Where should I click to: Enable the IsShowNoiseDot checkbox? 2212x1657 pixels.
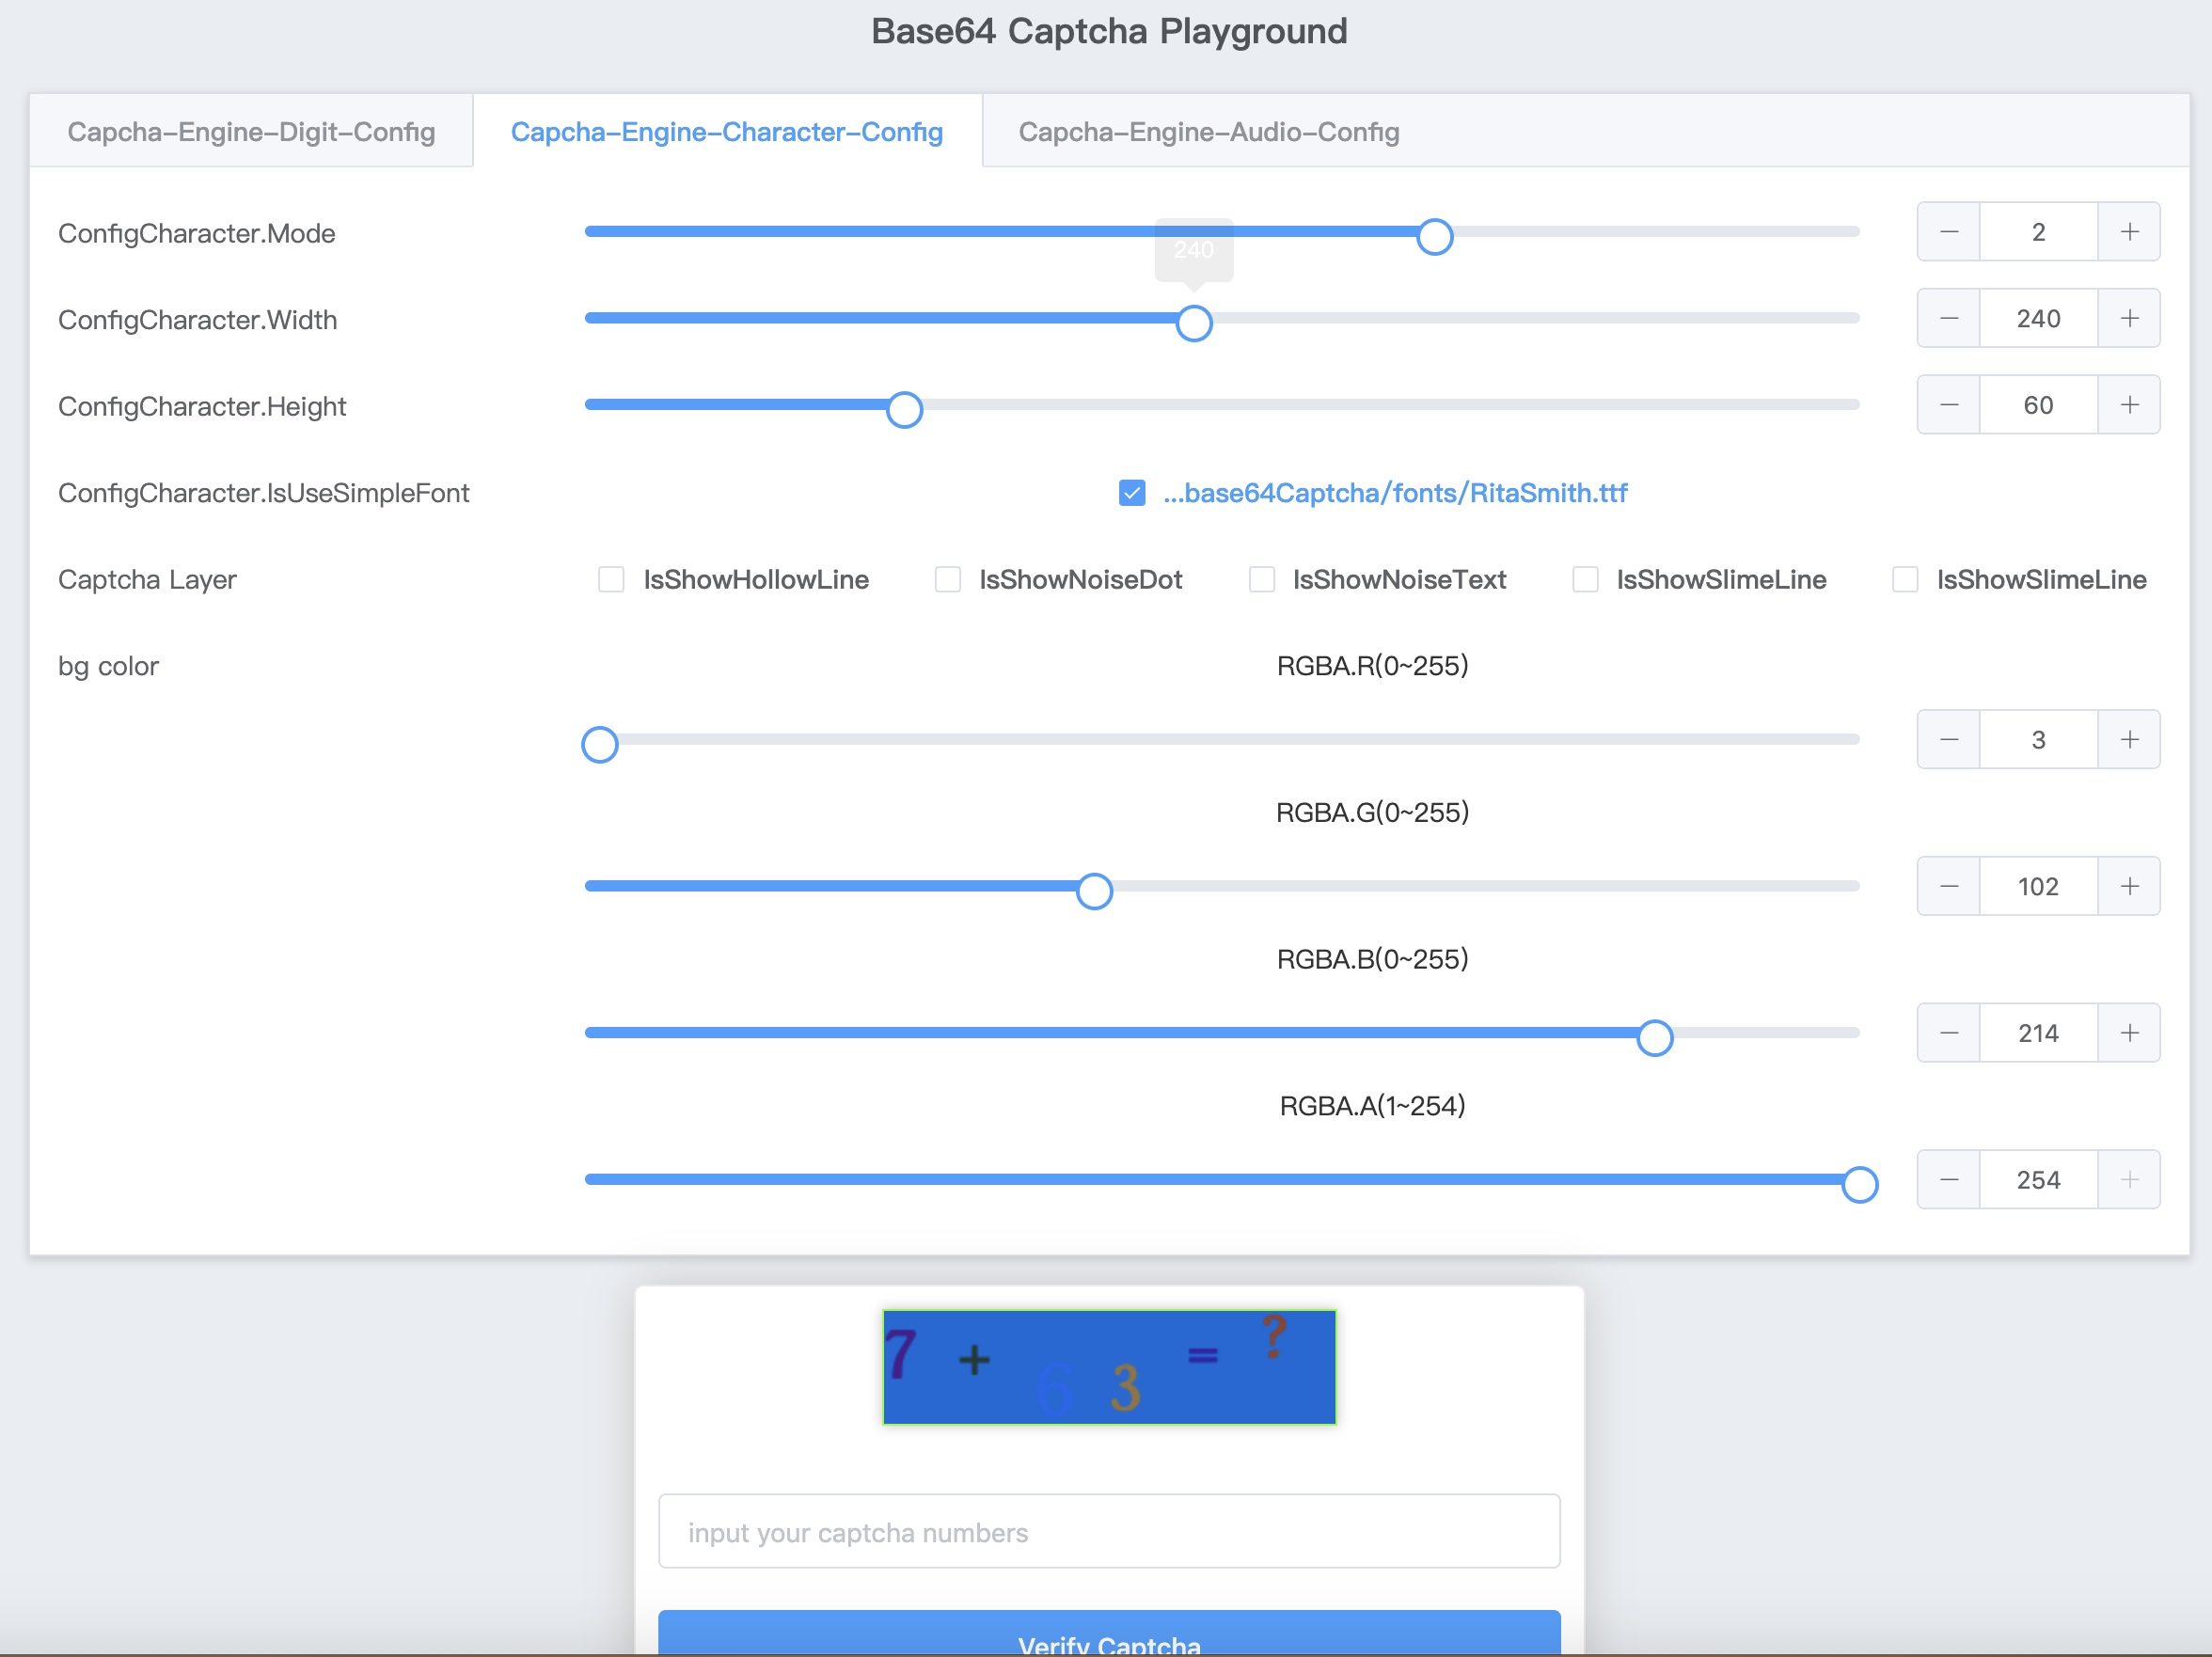tap(947, 580)
